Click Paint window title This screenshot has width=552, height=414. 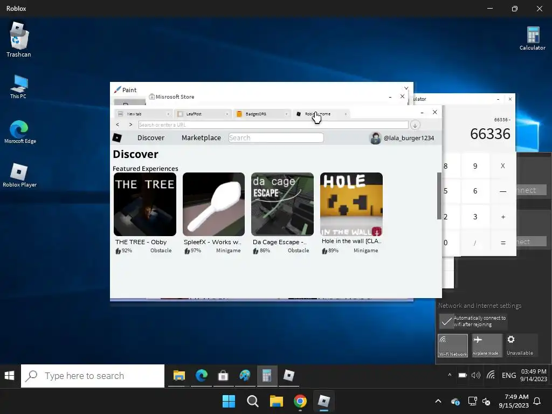129,90
